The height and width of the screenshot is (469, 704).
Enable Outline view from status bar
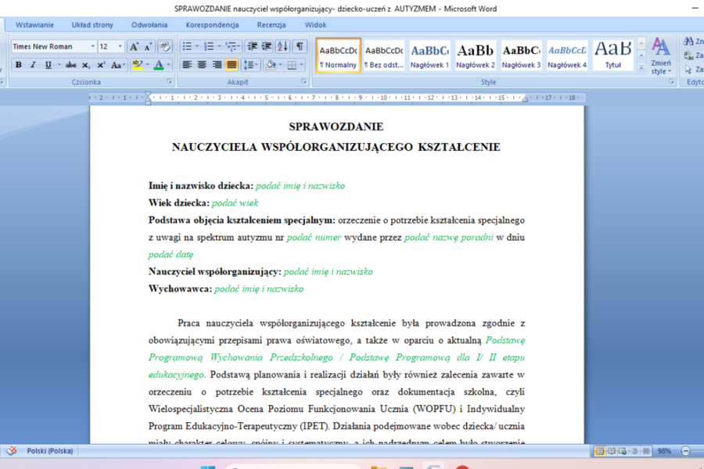click(635, 451)
